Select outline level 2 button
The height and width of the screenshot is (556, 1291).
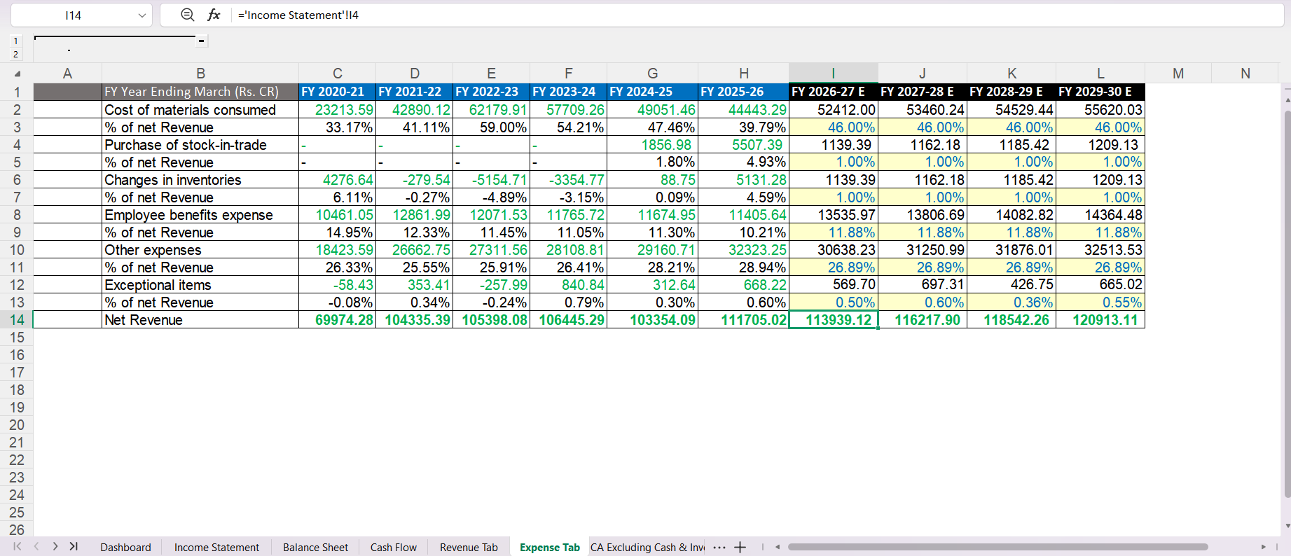pyautogui.click(x=15, y=55)
